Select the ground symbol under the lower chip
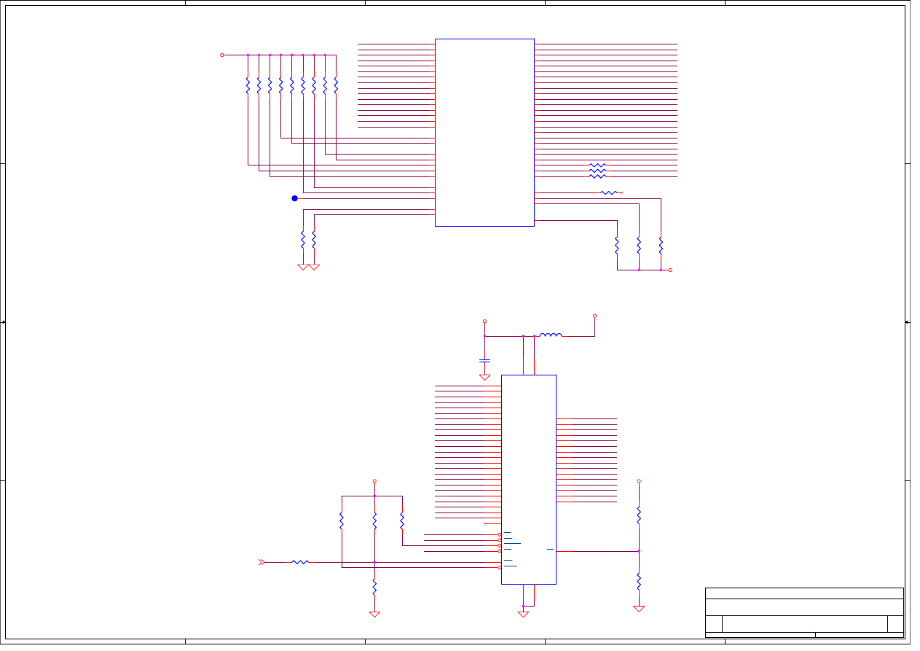The width and height of the screenshot is (920, 651). 523,615
